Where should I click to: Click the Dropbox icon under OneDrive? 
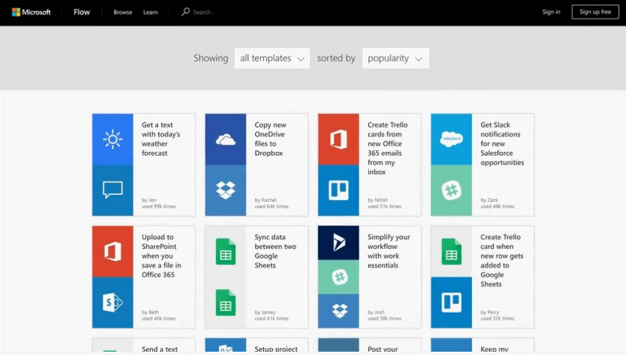[226, 191]
